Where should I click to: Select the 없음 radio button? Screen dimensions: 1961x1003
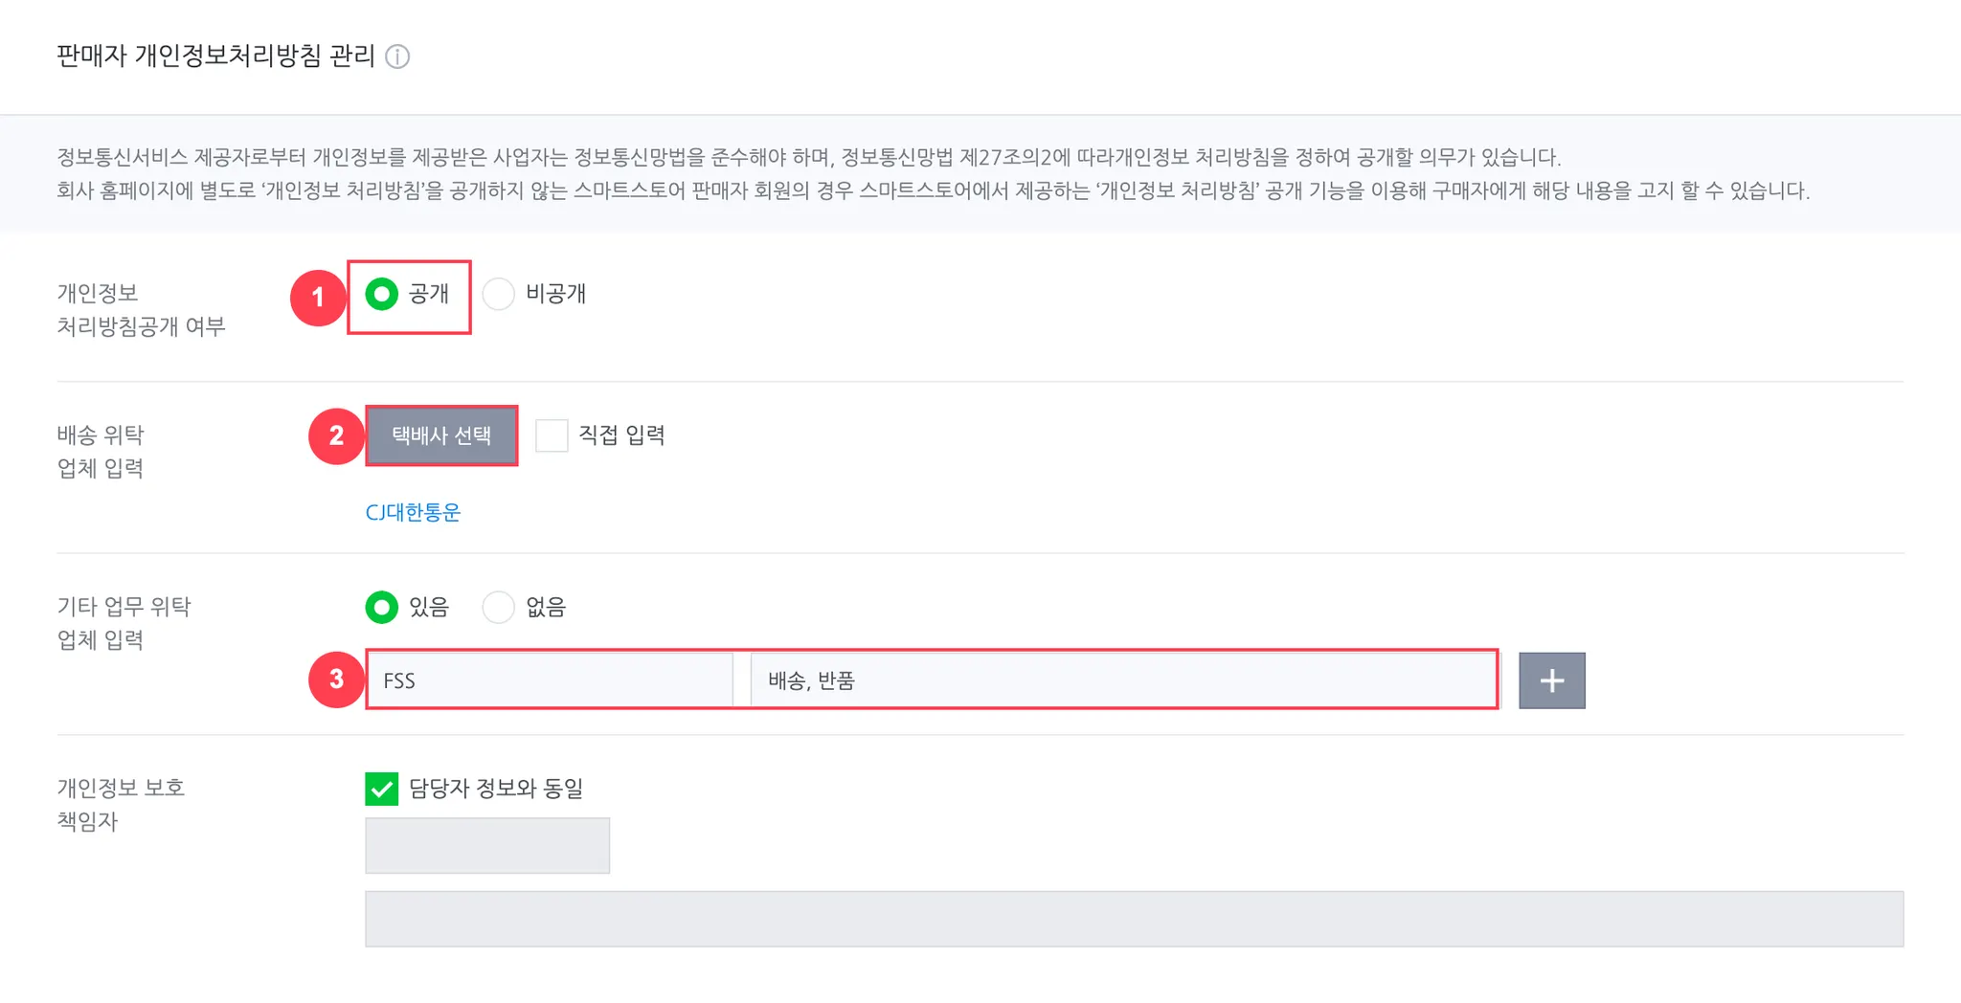[499, 607]
